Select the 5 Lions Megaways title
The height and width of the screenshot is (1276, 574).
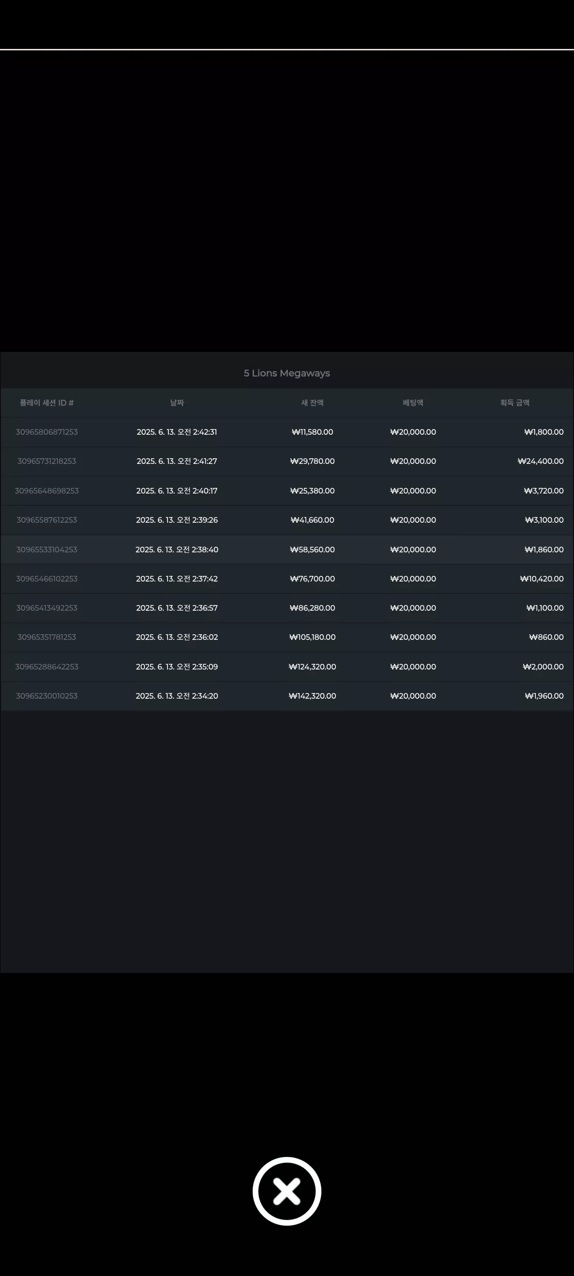[287, 373]
